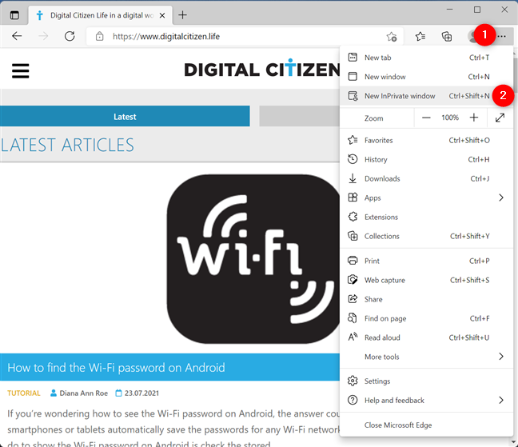Refresh the current page
This screenshot has width=518, height=447.
point(70,36)
